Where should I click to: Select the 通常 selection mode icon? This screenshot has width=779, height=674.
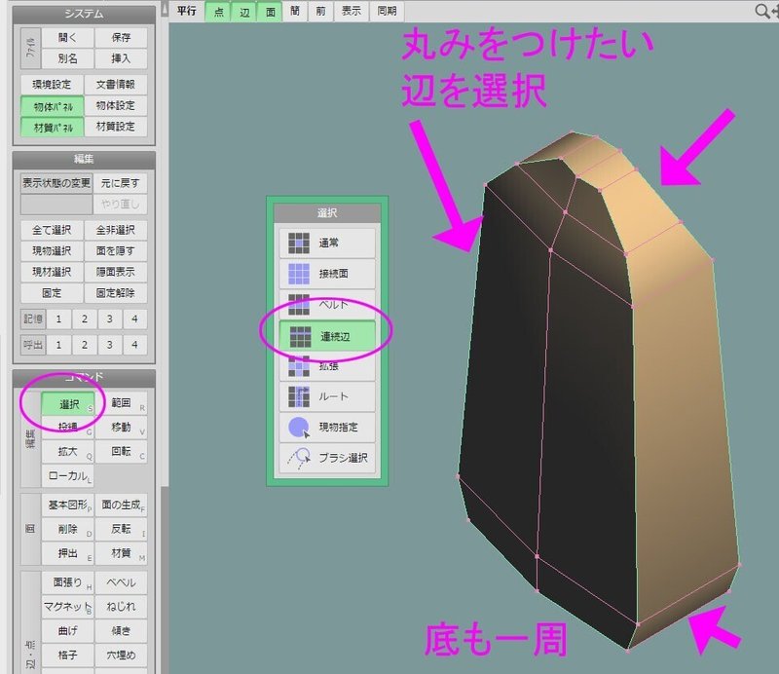[299, 243]
